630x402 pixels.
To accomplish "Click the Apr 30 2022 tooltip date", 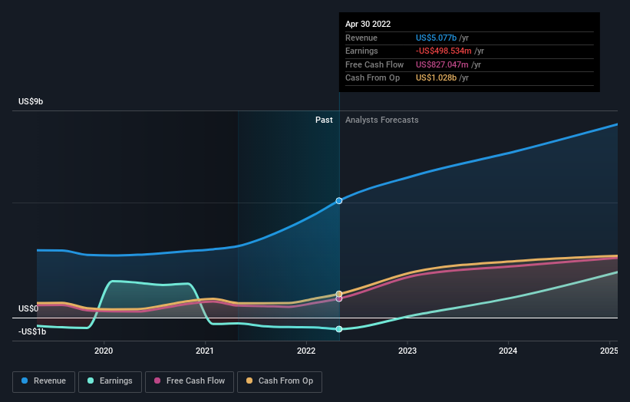I will pyautogui.click(x=368, y=24).
